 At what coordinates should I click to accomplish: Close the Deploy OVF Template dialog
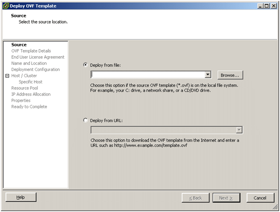[273, 5]
